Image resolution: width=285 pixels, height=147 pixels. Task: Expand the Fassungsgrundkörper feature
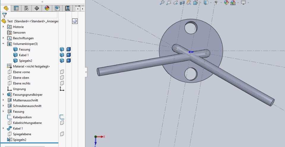[3, 94]
